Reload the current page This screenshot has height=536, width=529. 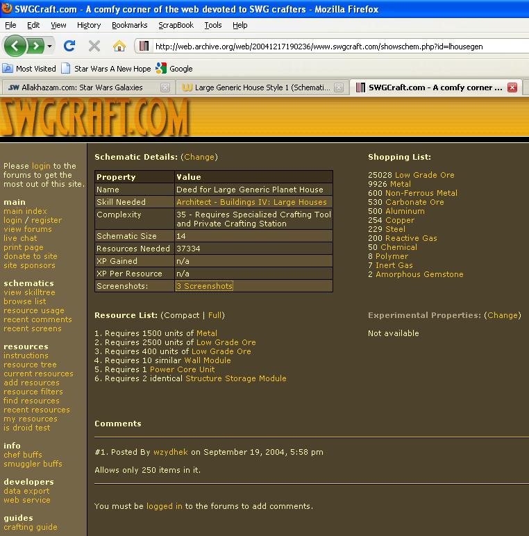point(69,47)
